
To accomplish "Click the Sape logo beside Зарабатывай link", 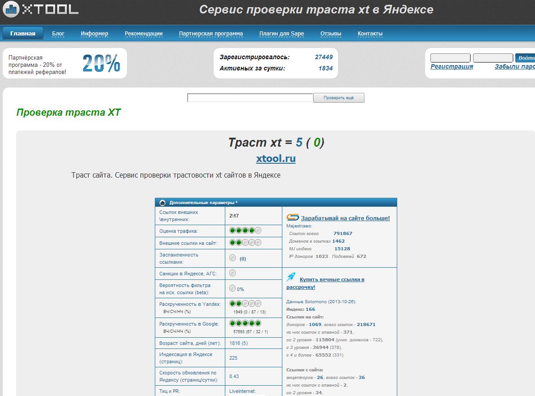I will coord(293,218).
